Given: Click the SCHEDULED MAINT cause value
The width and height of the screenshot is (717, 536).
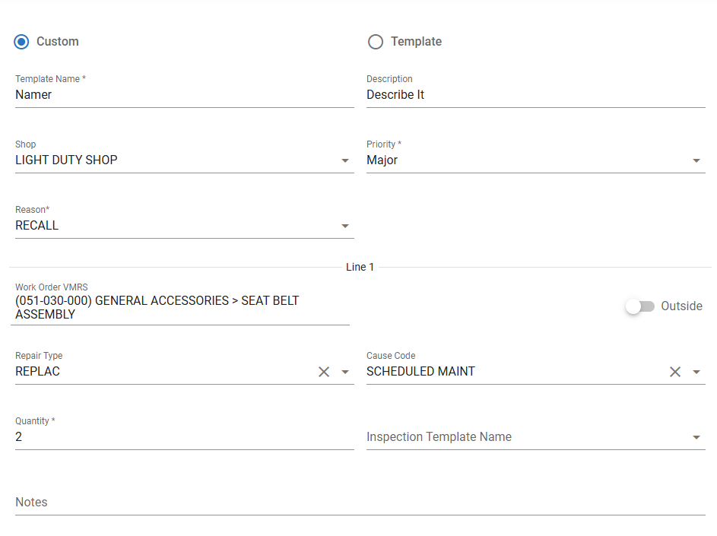Looking at the screenshot, I should 421,372.
